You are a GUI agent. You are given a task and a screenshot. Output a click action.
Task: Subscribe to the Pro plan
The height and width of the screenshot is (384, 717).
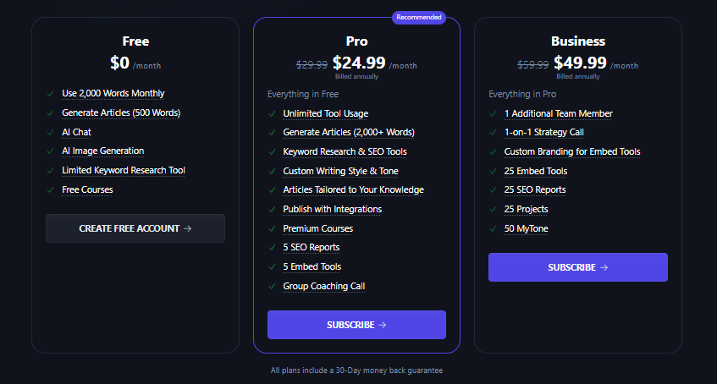(356, 325)
